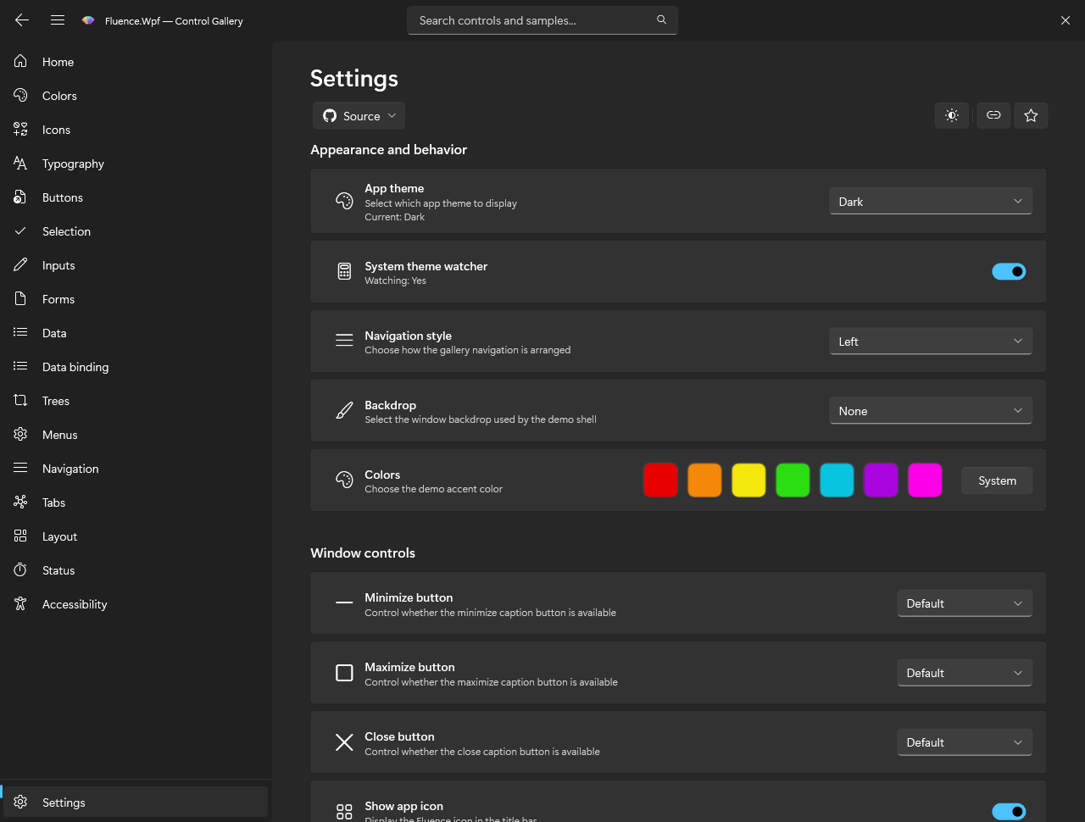This screenshot has width=1085, height=822.
Task: Focus the Search controls and samples field
Action: click(x=542, y=20)
